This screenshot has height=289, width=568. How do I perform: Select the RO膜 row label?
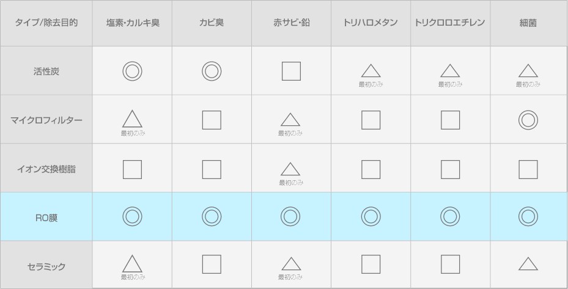coord(46,217)
